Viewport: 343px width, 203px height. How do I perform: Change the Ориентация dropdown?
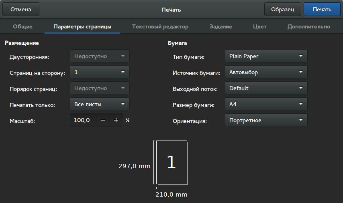coord(266,121)
